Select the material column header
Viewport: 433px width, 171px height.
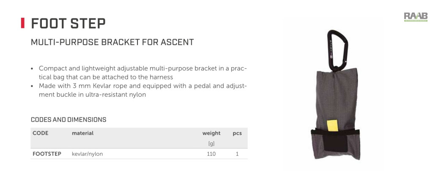pos(82,133)
